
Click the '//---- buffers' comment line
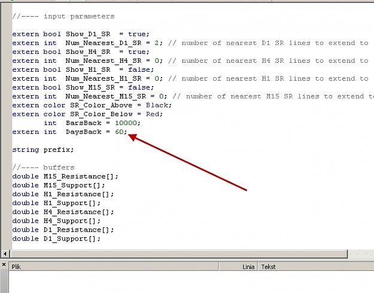click(44, 167)
